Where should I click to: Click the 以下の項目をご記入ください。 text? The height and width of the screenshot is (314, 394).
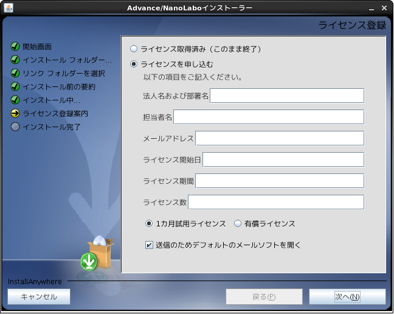193,77
